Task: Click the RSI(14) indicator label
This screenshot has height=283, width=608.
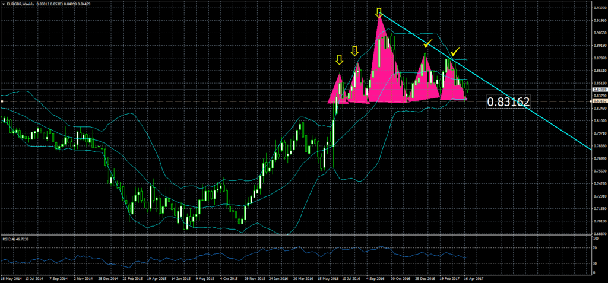Action: (x=15, y=238)
